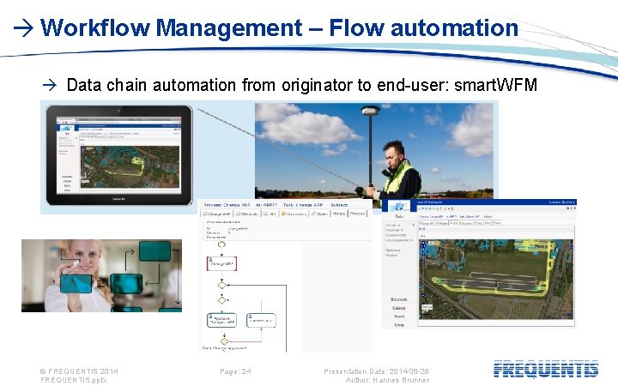Click the smartAIM logo in map application
The height and width of the screenshot is (386, 618).
pyautogui.click(x=399, y=208)
